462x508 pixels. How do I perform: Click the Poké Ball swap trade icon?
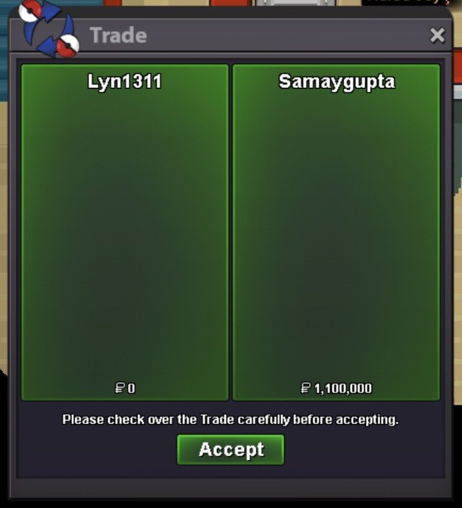click(x=49, y=29)
